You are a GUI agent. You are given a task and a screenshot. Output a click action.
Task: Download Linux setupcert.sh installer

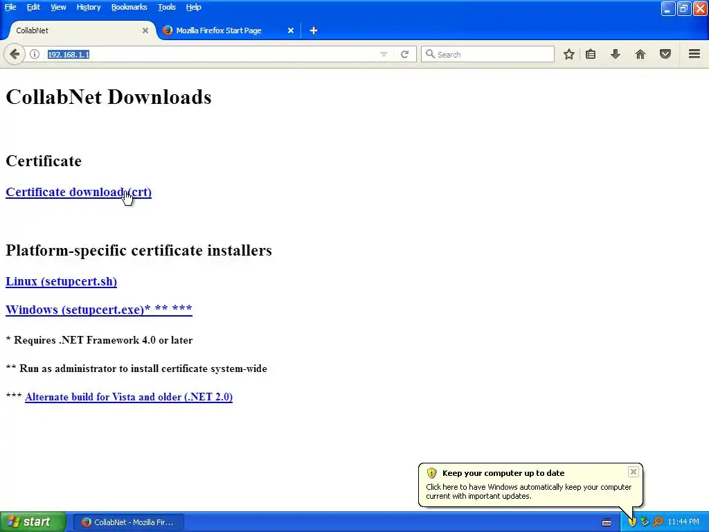pos(61,281)
